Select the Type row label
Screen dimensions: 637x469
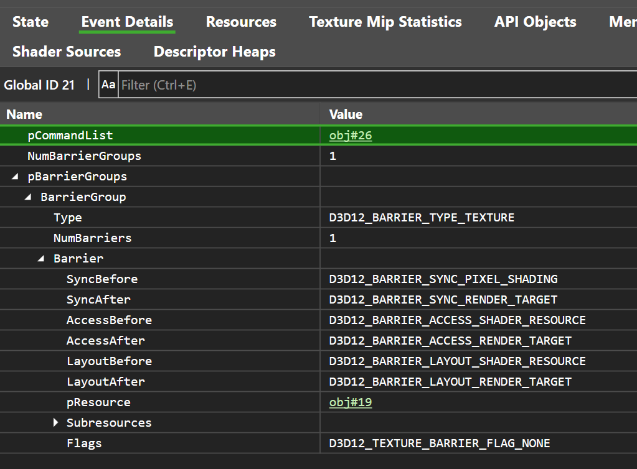point(68,218)
